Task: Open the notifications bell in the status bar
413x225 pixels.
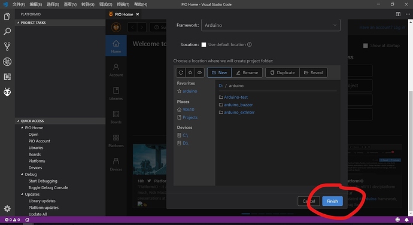Action: (406, 220)
